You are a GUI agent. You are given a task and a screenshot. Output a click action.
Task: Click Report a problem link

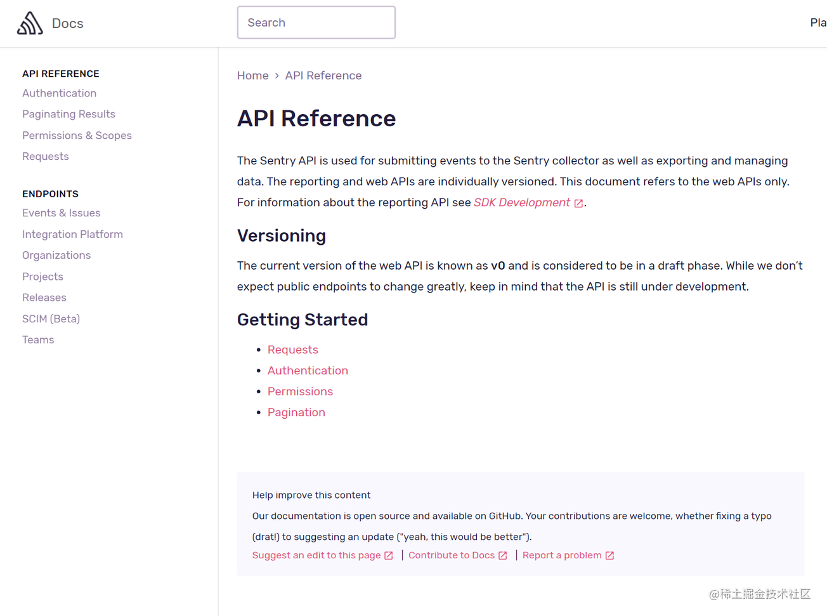[x=562, y=555]
